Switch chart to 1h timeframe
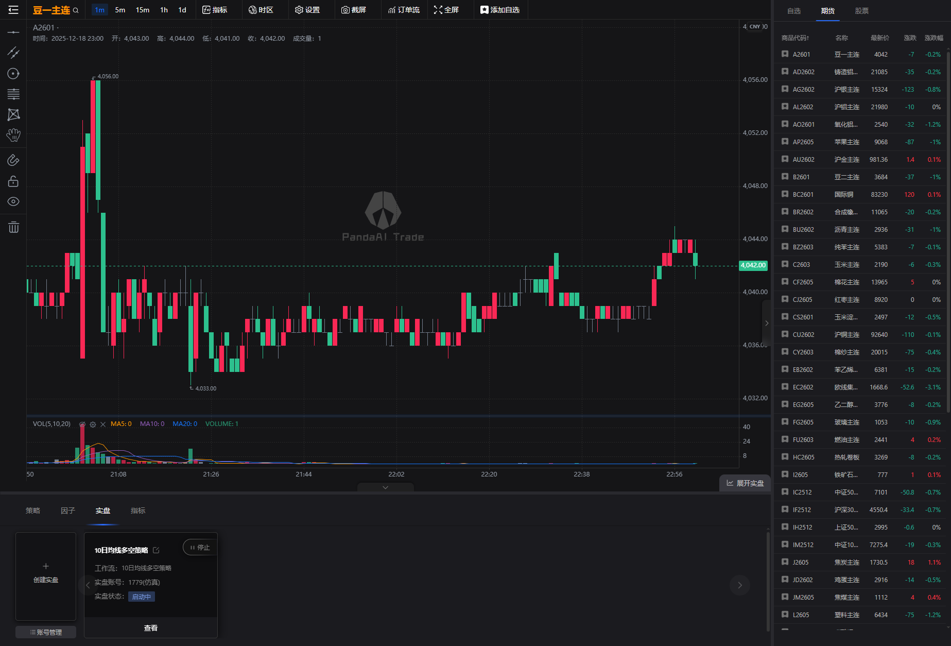 click(x=164, y=10)
